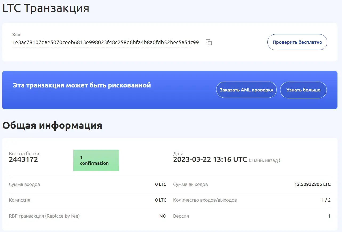Screen dimensions: 342x232
Task: Click the LTC Транзакция page title
Action: [x=45, y=8]
